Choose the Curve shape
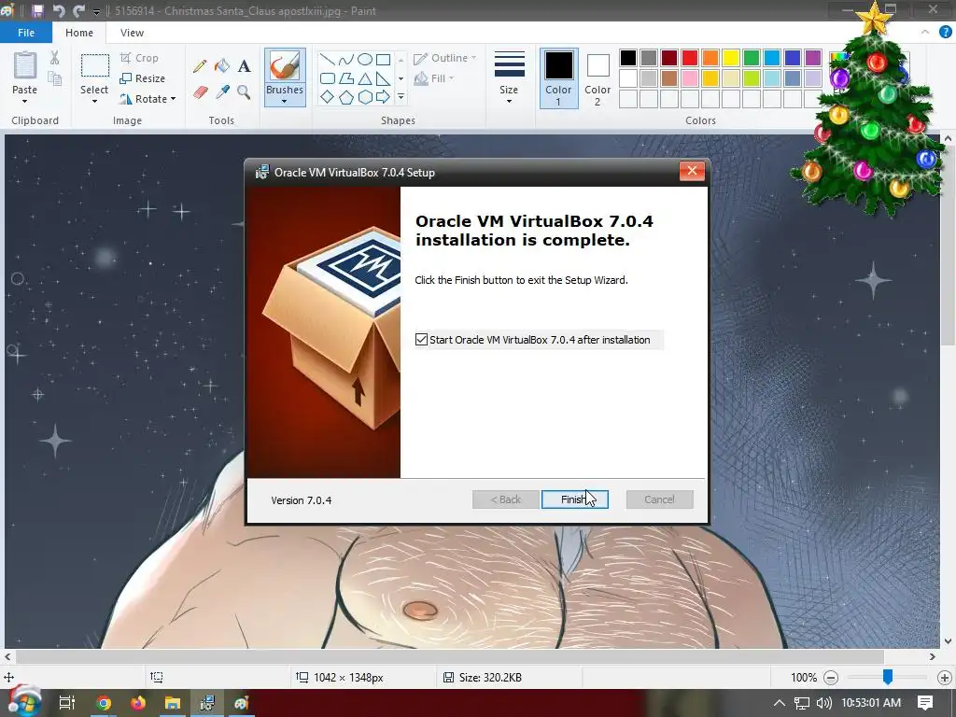The width and height of the screenshot is (956, 717). pyautogui.click(x=345, y=59)
